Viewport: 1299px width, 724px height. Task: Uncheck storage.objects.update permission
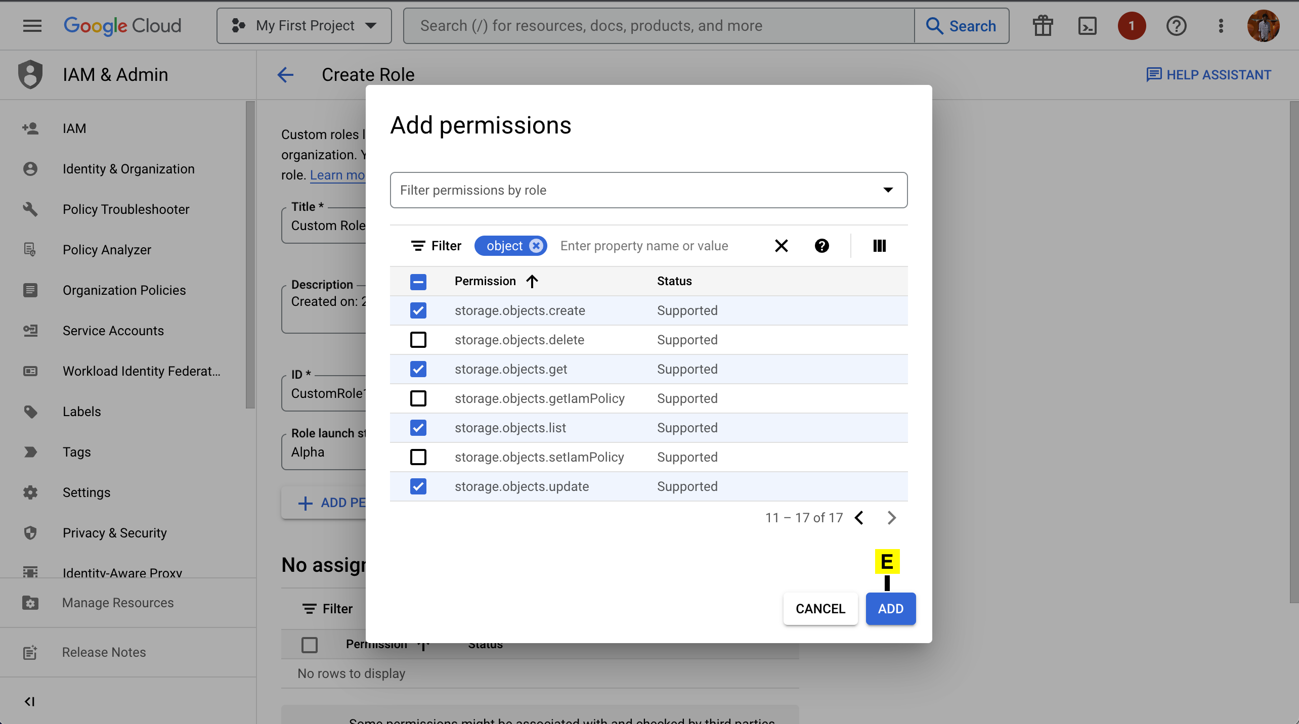click(x=418, y=486)
